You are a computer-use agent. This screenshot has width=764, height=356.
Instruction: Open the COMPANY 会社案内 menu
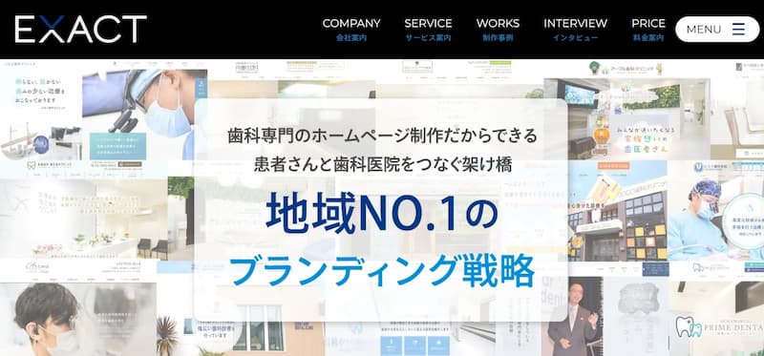[x=351, y=30]
